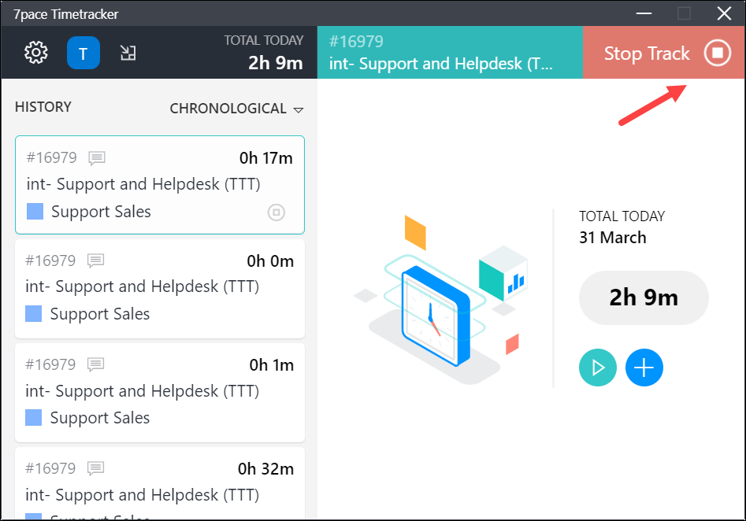Click the blue swatch in the 0h 1m entry
Screen dimensions: 746x521
click(33, 417)
